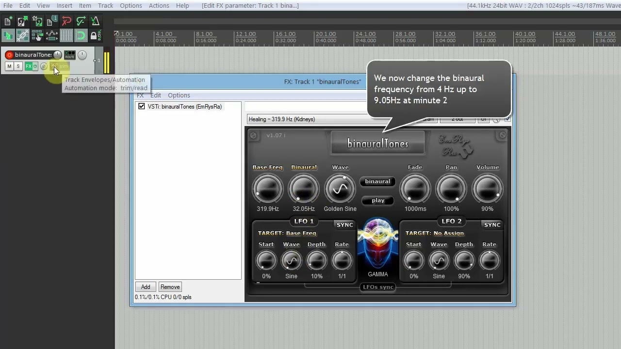Toggle Auto-crossfade toolbar icon
This screenshot has width=621, height=349.
pos(8,35)
